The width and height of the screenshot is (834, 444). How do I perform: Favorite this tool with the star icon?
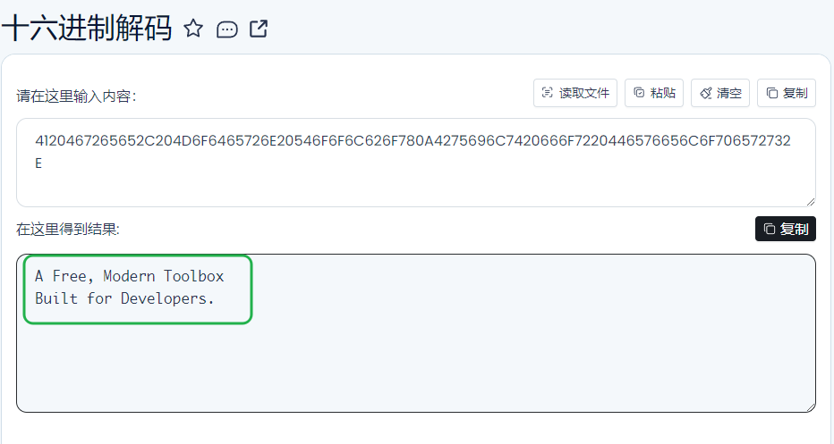(x=193, y=29)
